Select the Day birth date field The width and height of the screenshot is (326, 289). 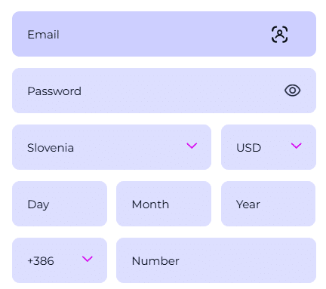click(x=60, y=204)
